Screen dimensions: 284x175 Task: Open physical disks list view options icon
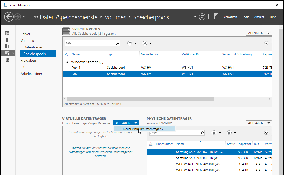pyautogui.click(x=214, y=133)
